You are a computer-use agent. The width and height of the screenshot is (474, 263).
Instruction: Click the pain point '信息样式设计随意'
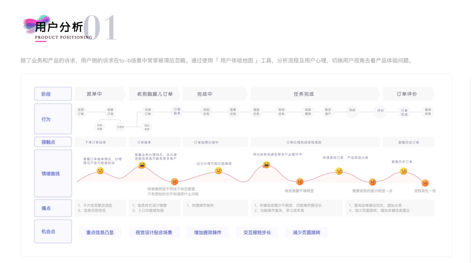150,205
